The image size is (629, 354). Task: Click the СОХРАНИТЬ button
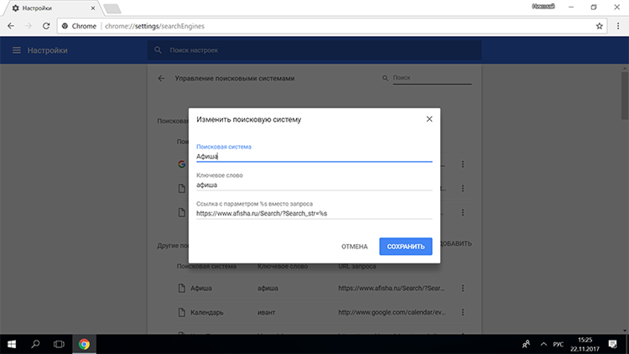405,247
